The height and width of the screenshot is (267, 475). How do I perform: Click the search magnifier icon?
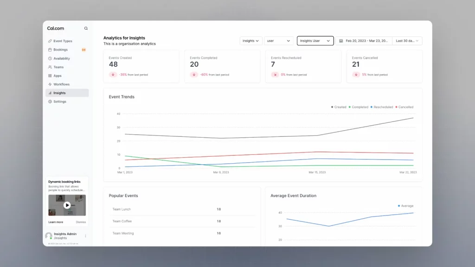coord(86,28)
